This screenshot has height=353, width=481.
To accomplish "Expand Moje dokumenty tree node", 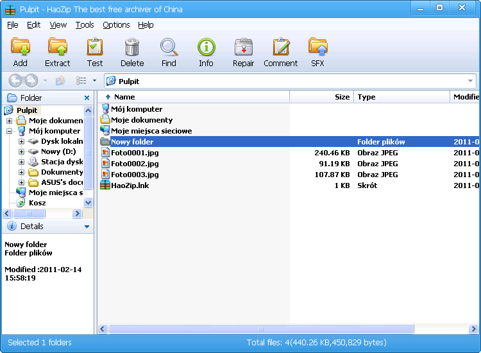I will [9, 121].
